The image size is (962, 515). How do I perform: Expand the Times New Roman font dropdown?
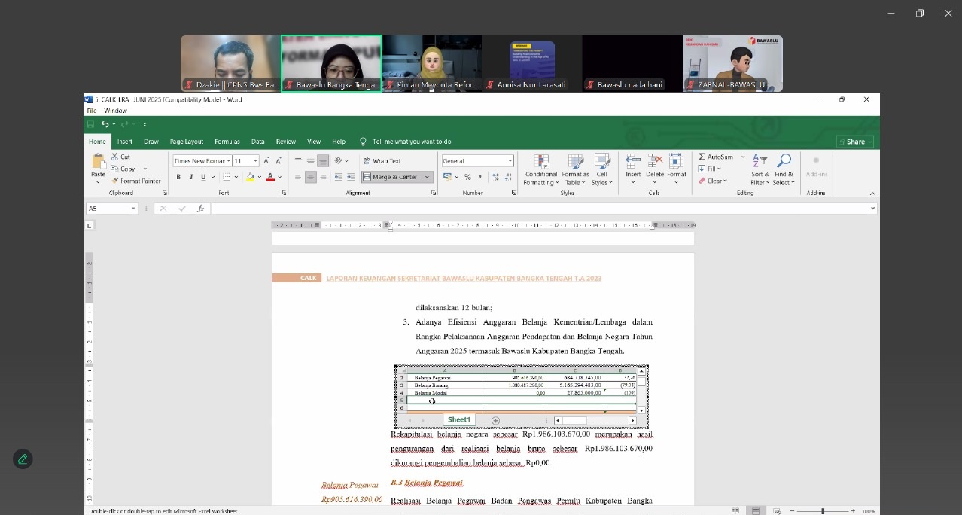[228, 161]
